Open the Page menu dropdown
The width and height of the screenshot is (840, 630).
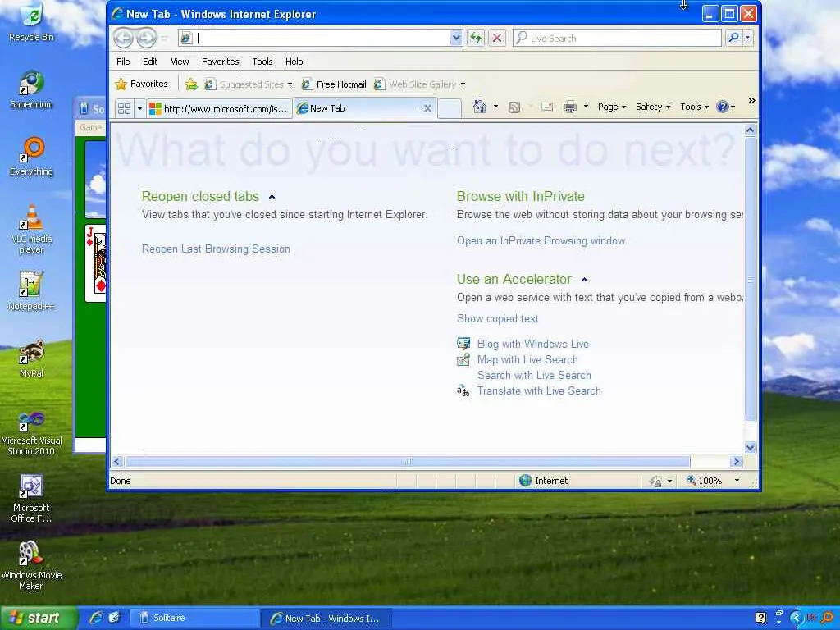click(x=612, y=107)
